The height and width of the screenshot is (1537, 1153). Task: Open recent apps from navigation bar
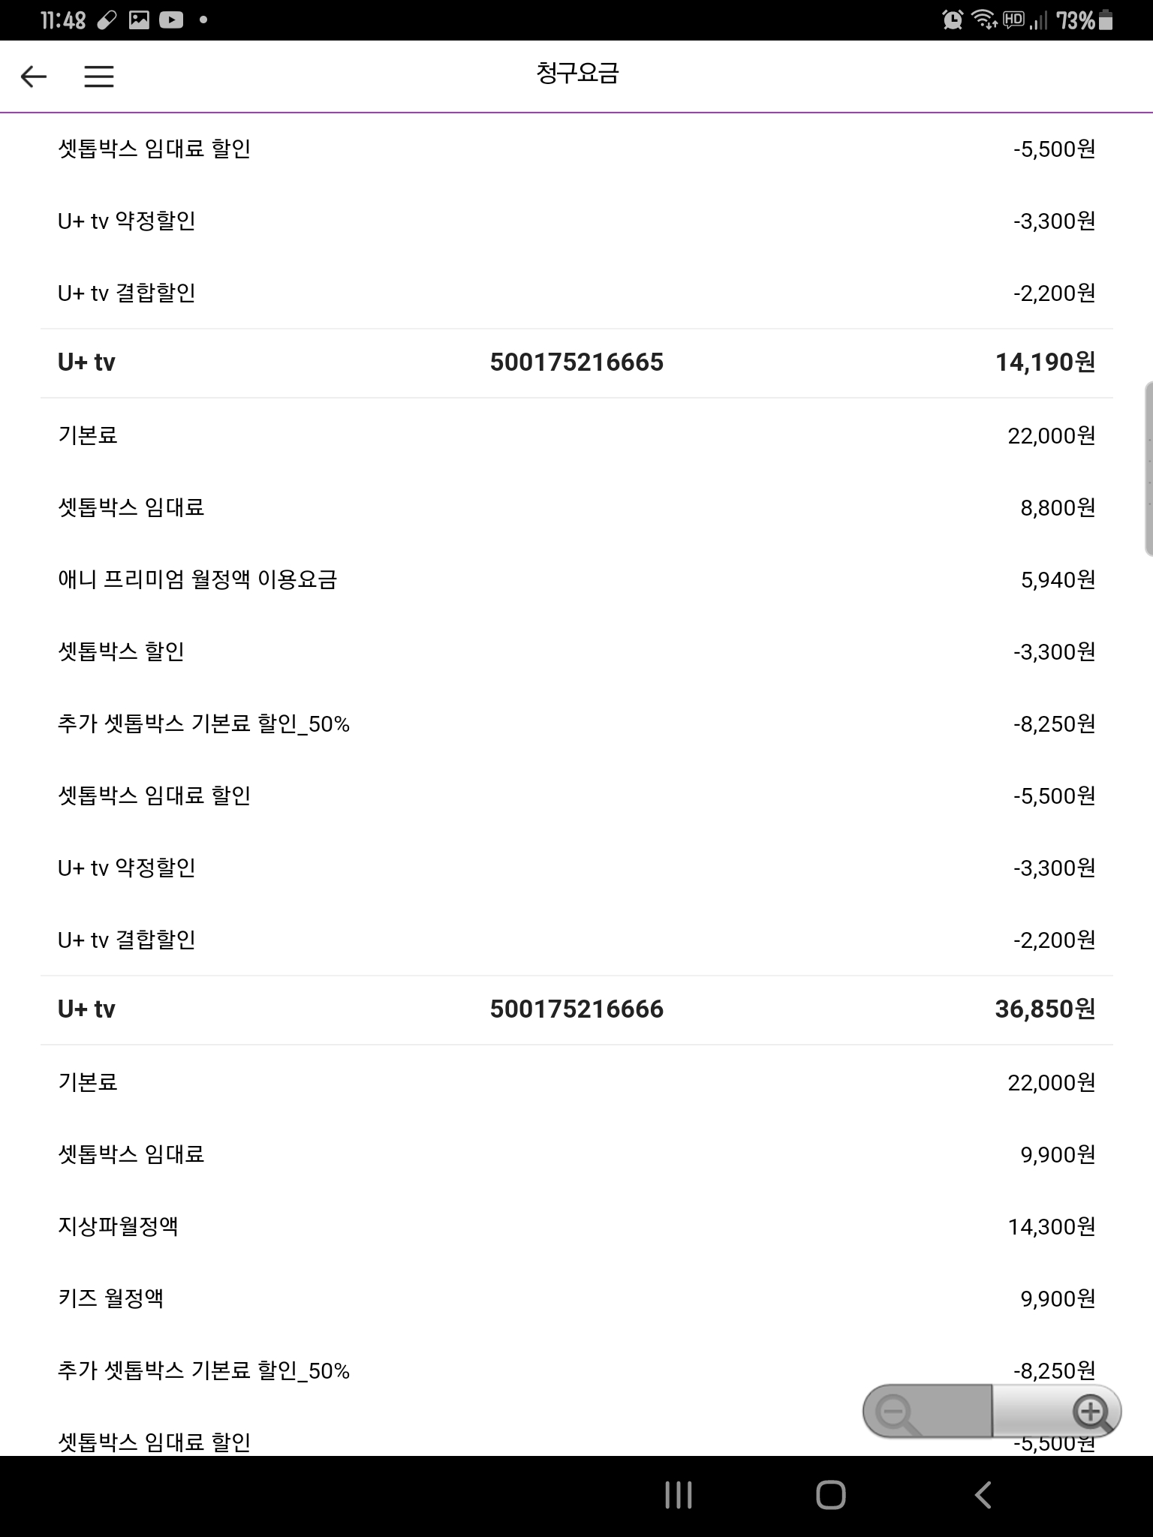pyautogui.click(x=679, y=1495)
